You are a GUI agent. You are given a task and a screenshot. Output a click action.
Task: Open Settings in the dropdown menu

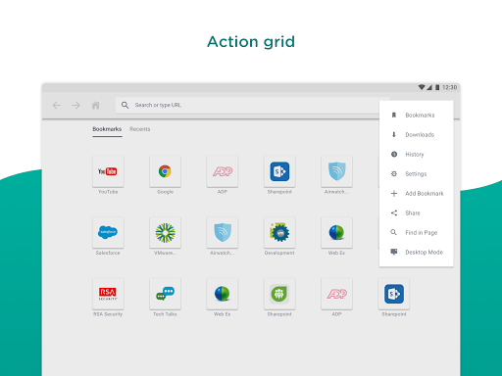coord(416,174)
